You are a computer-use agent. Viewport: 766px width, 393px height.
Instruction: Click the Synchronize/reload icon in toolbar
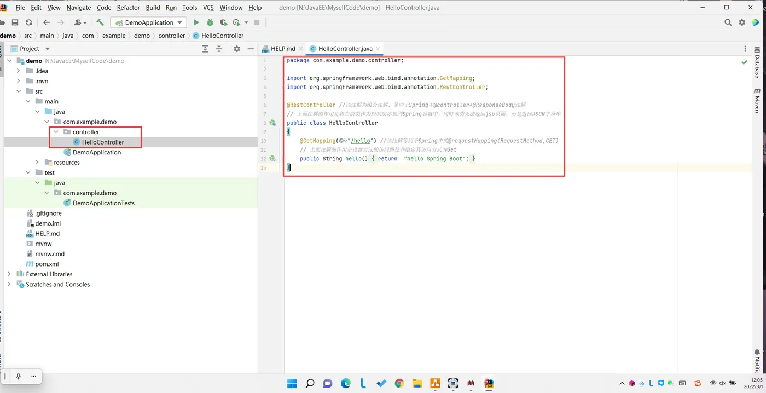coord(29,22)
